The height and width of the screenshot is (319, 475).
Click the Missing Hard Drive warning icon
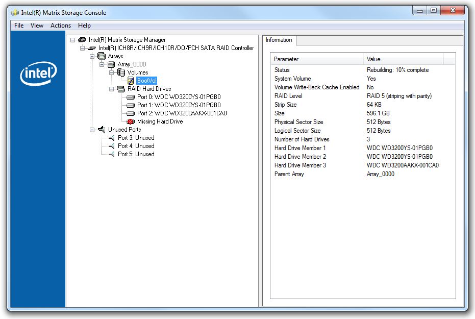(x=131, y=121)
